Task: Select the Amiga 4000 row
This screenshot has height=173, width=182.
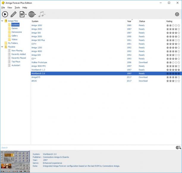Action: (106, 51)
